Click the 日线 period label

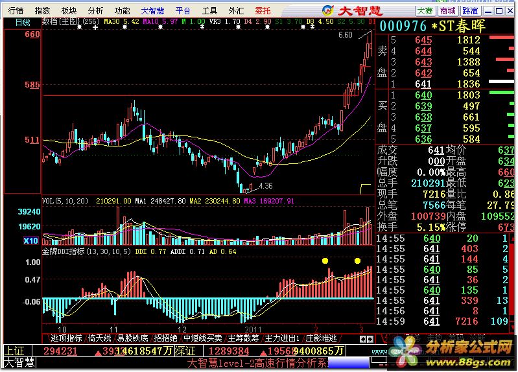click(x=23, y=23)
